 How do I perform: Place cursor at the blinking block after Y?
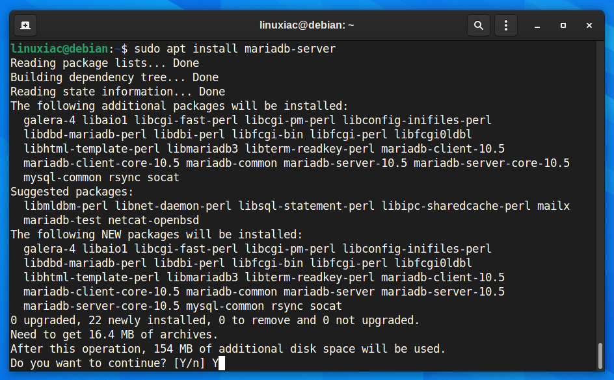point(222,363)
